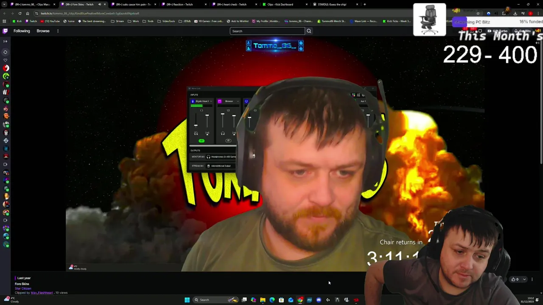
Task: Expand the VideoTools bookmarks folder
Action: pyautogui.click(x=166, y=21)
